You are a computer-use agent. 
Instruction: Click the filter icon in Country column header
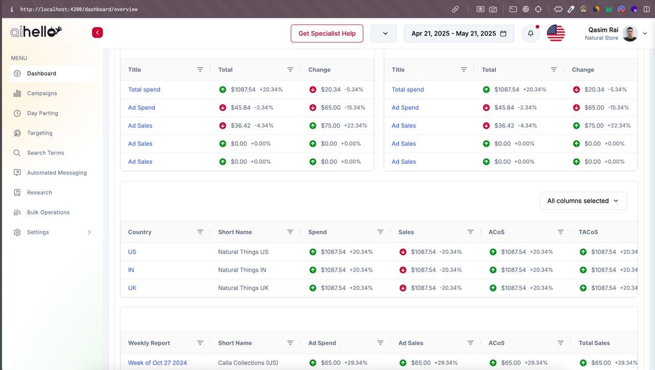point(200,232)
